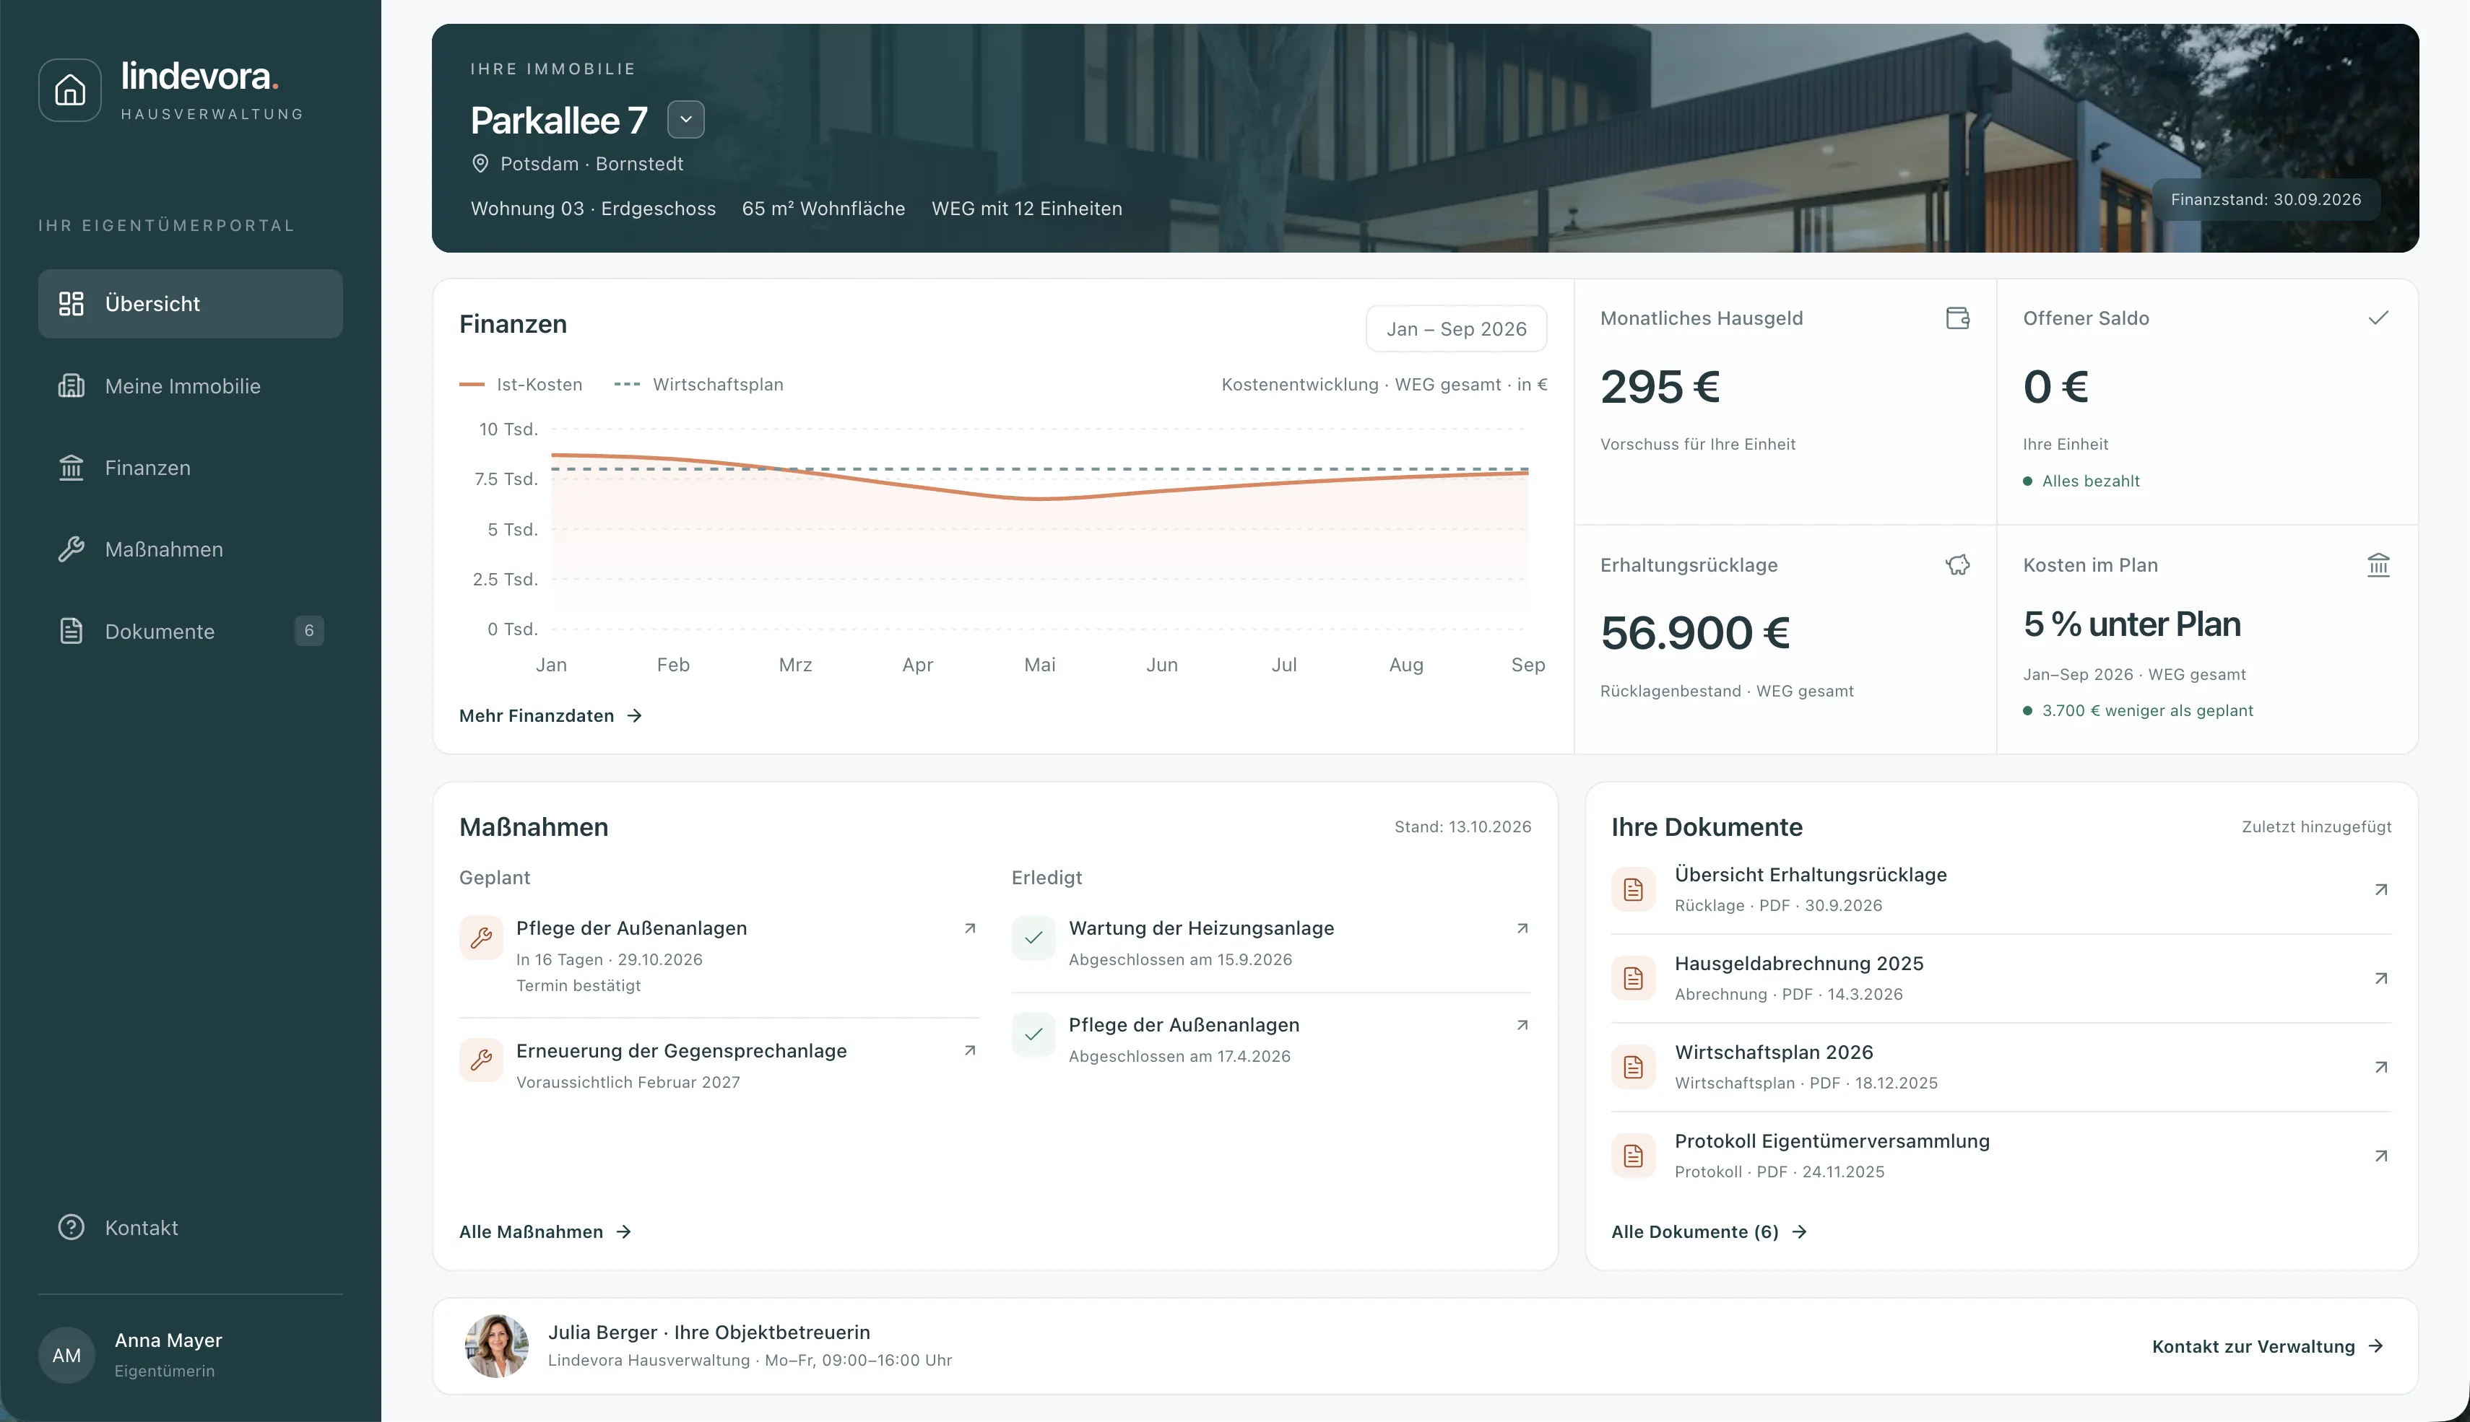This screenshot has width=2470, height=1422.
Task: Click the checkmark icon on Offener Saldo
Action: point(2378,318)
